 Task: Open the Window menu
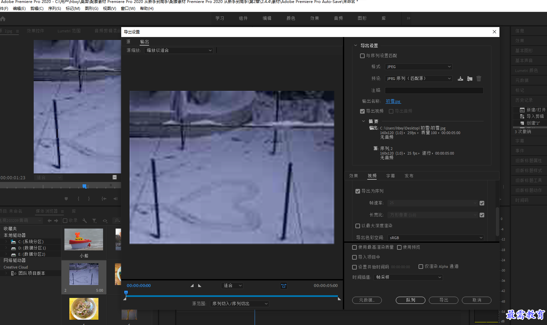tap(128, 9)
